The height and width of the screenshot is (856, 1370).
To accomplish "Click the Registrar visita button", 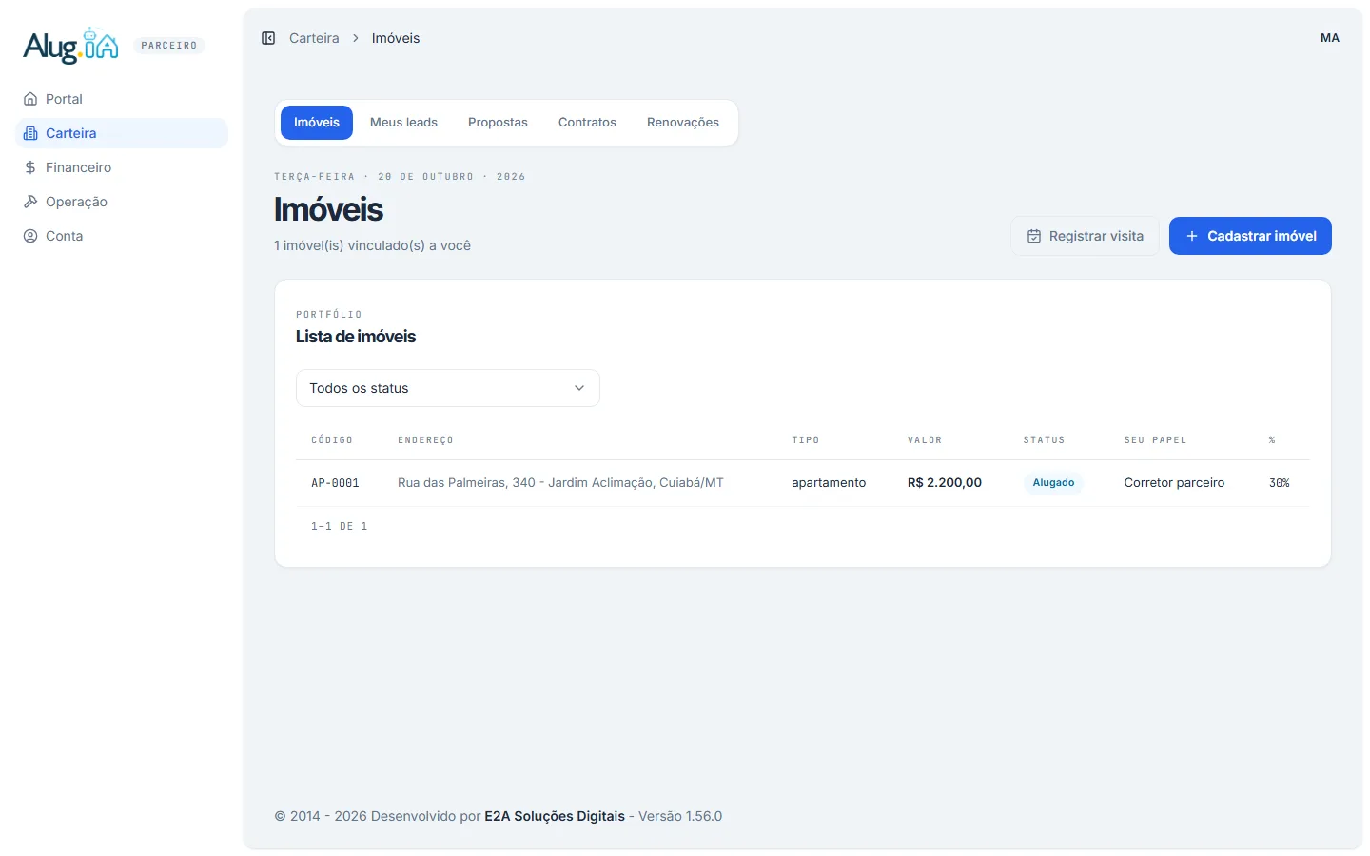I will (1086, 236).
